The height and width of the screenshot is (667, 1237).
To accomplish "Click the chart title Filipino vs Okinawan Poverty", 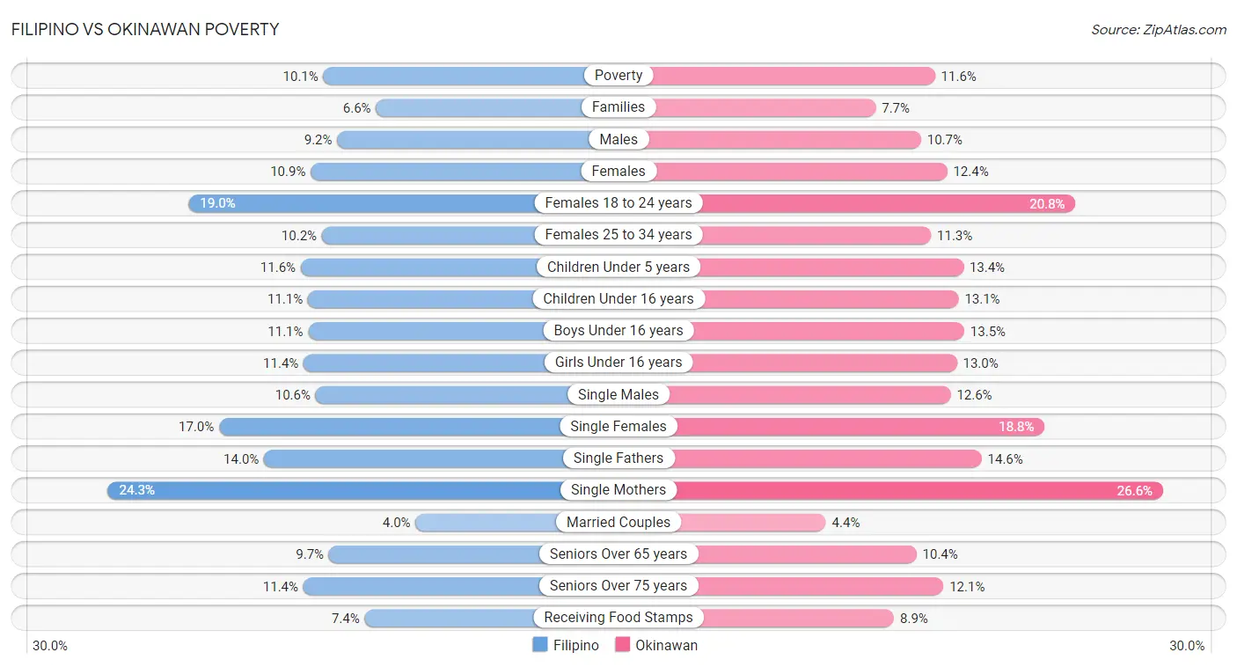I will [x=145, y=29].
